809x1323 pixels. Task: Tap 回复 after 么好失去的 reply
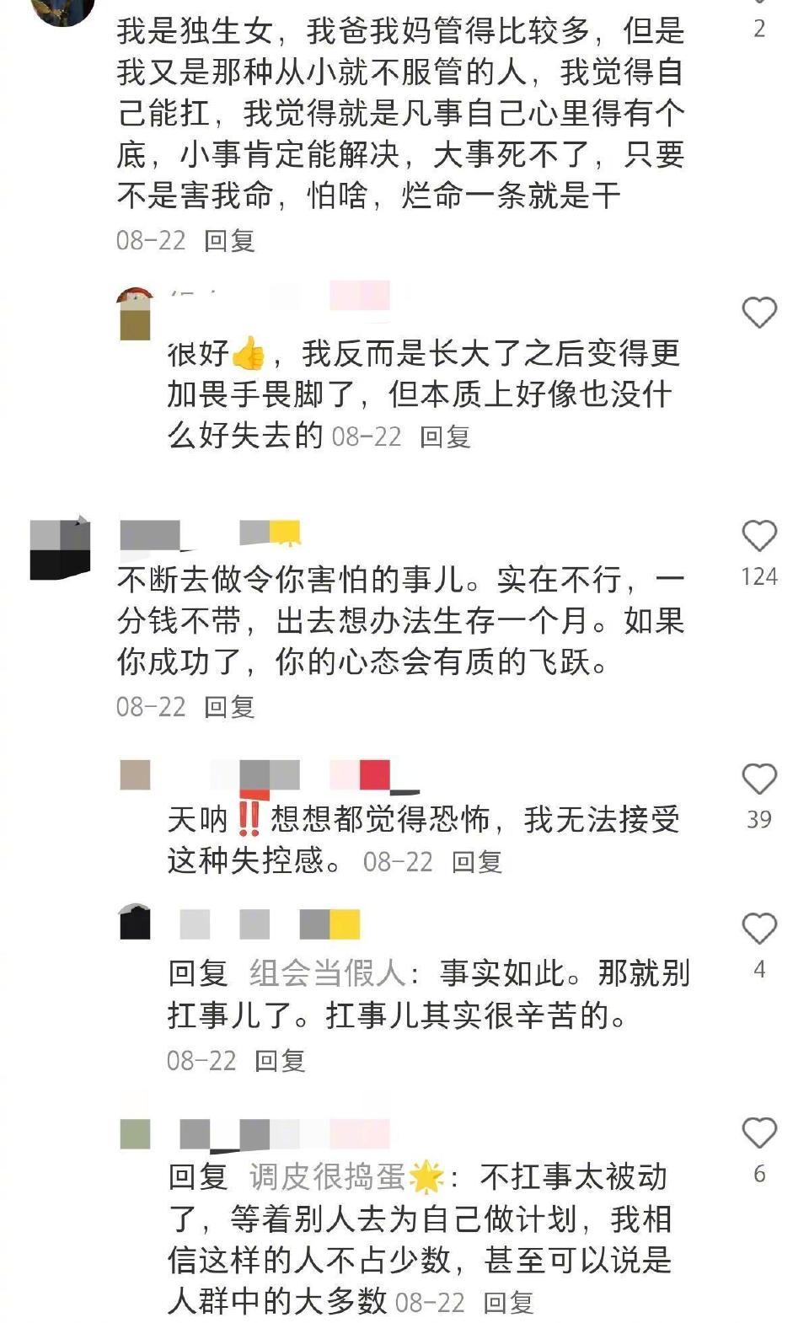tap(445, 437)
